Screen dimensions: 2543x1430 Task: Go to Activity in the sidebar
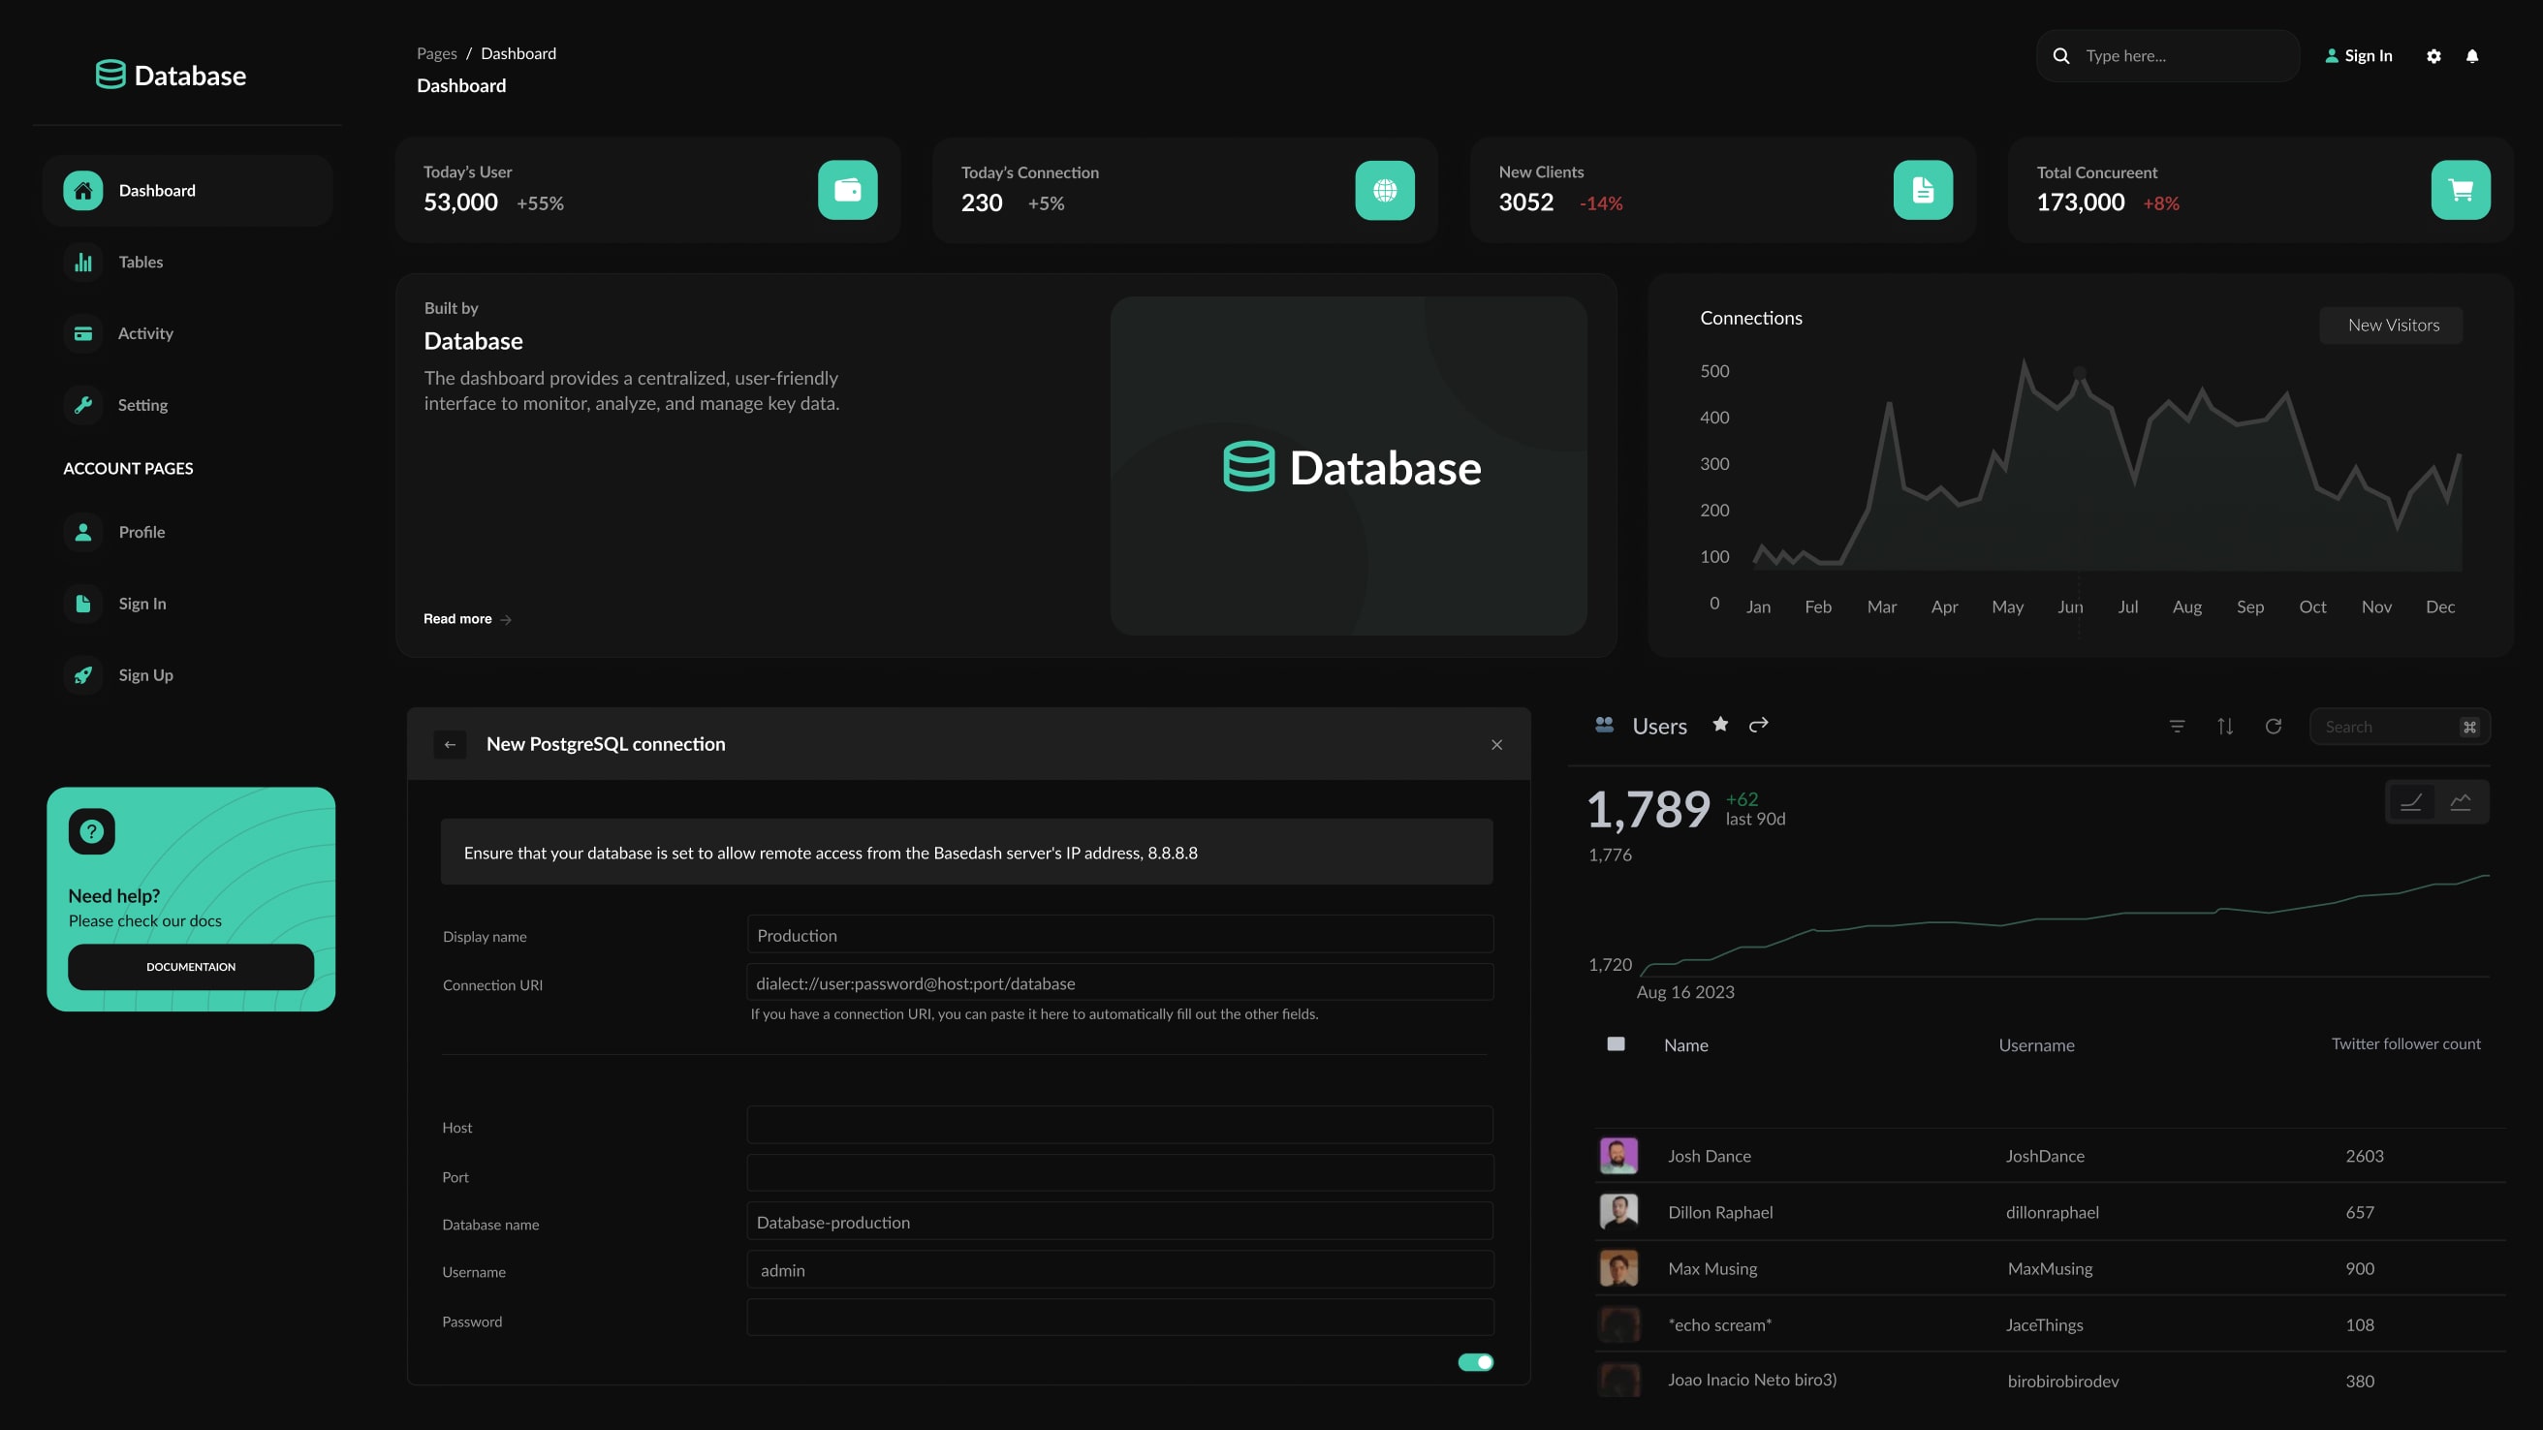145,333
